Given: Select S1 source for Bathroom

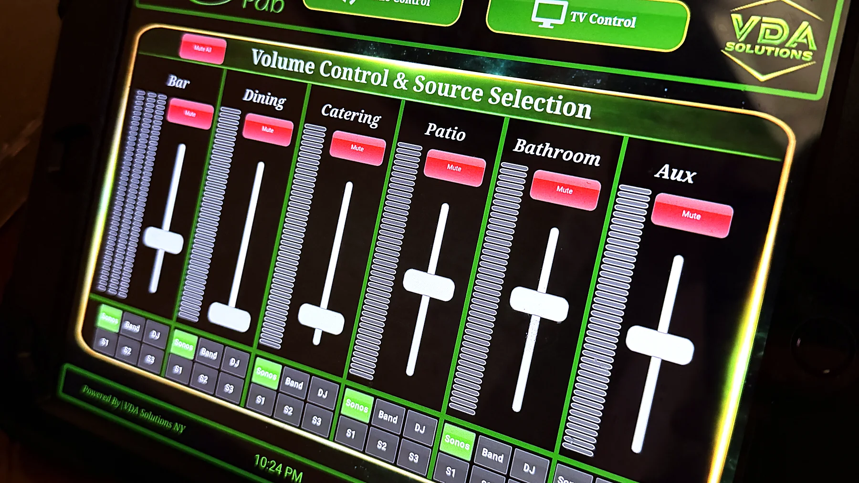Looking at the screenshot, I should click(451, 471).
